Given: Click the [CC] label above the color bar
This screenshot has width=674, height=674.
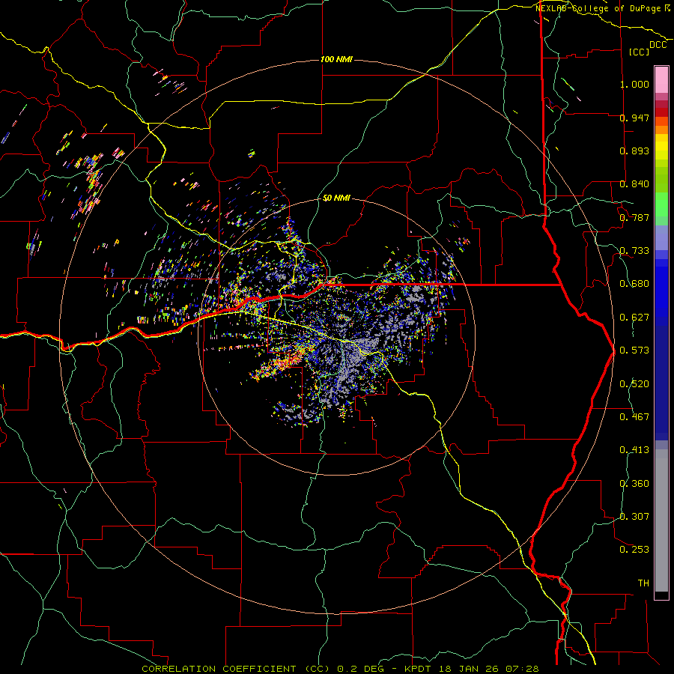Looking at the screenshot, I should coord(640,52).
